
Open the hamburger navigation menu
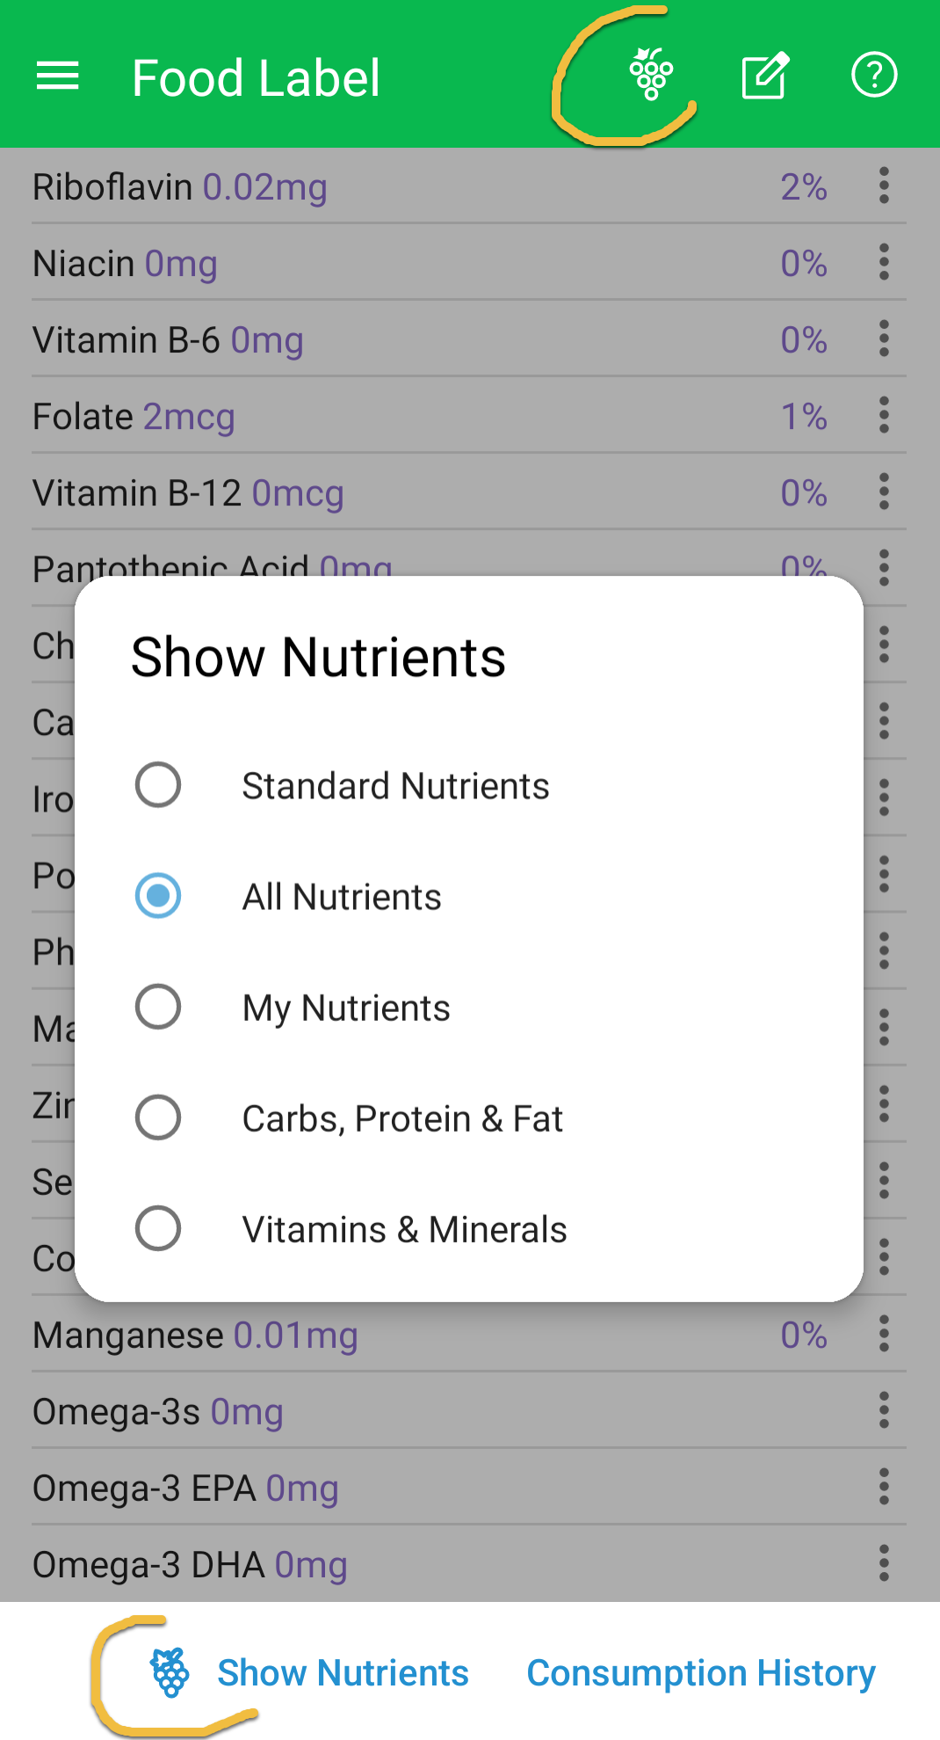point(58,76)
